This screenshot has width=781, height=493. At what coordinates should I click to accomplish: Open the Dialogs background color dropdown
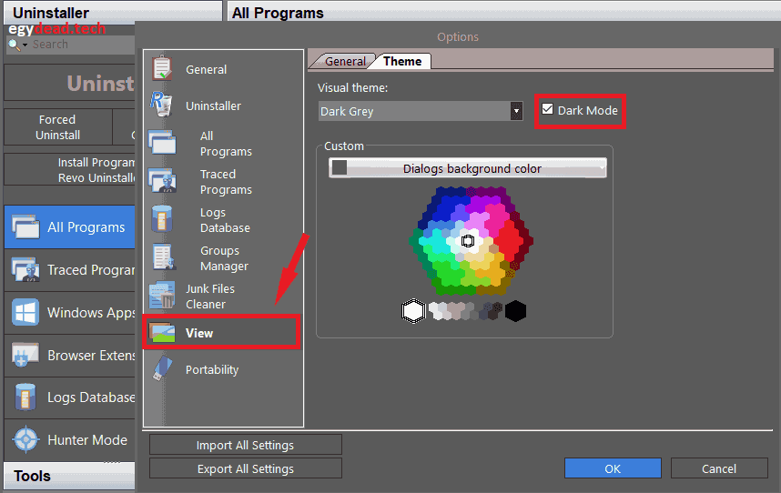coord(467,168)
